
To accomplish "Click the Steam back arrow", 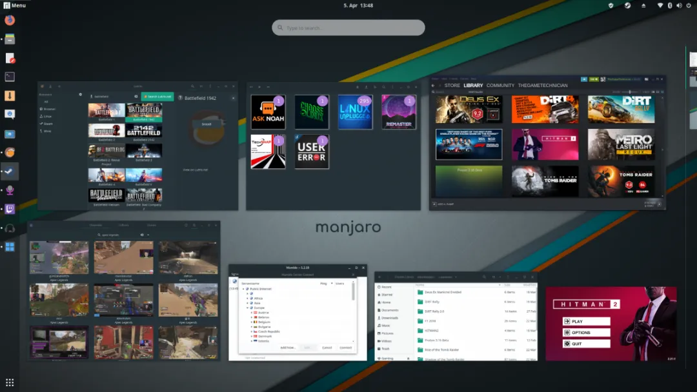I will (x=434, y=85).
